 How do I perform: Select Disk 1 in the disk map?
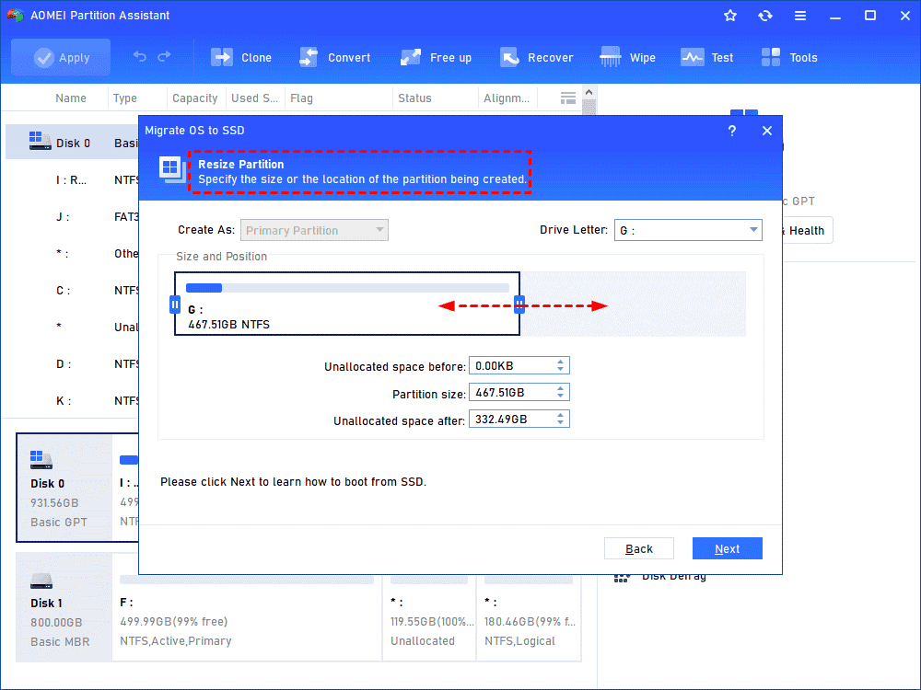tap(64, 608)
